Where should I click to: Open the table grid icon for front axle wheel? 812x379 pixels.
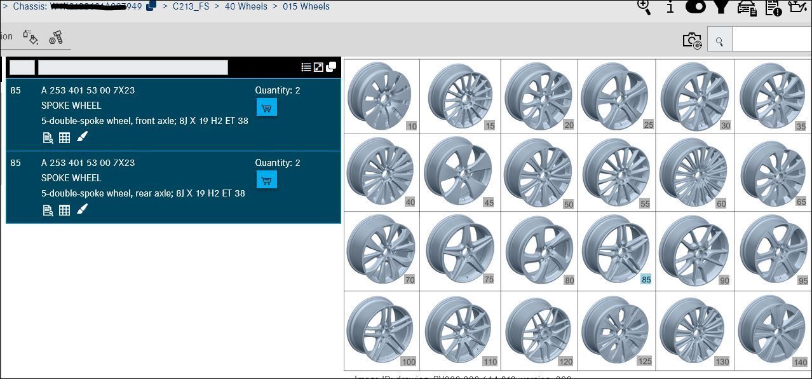click(x=64, y=137)
